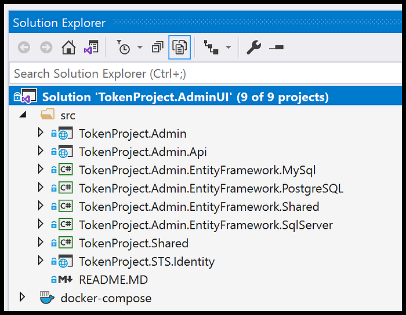This screenshot has width=406, height=315.
Task: Collapse All items in Solution Explorer
Action: tap(157, 47)
